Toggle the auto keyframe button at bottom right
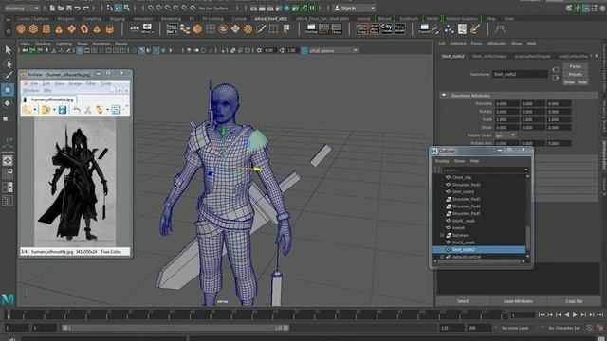607x341 pixels. point(590,328)
